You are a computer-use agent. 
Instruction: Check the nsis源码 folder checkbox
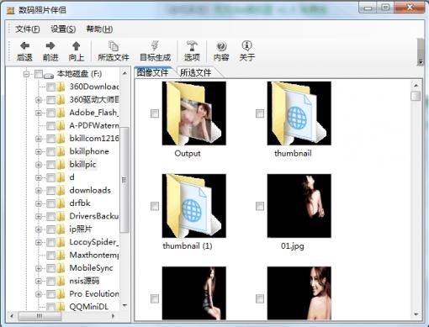50,281
